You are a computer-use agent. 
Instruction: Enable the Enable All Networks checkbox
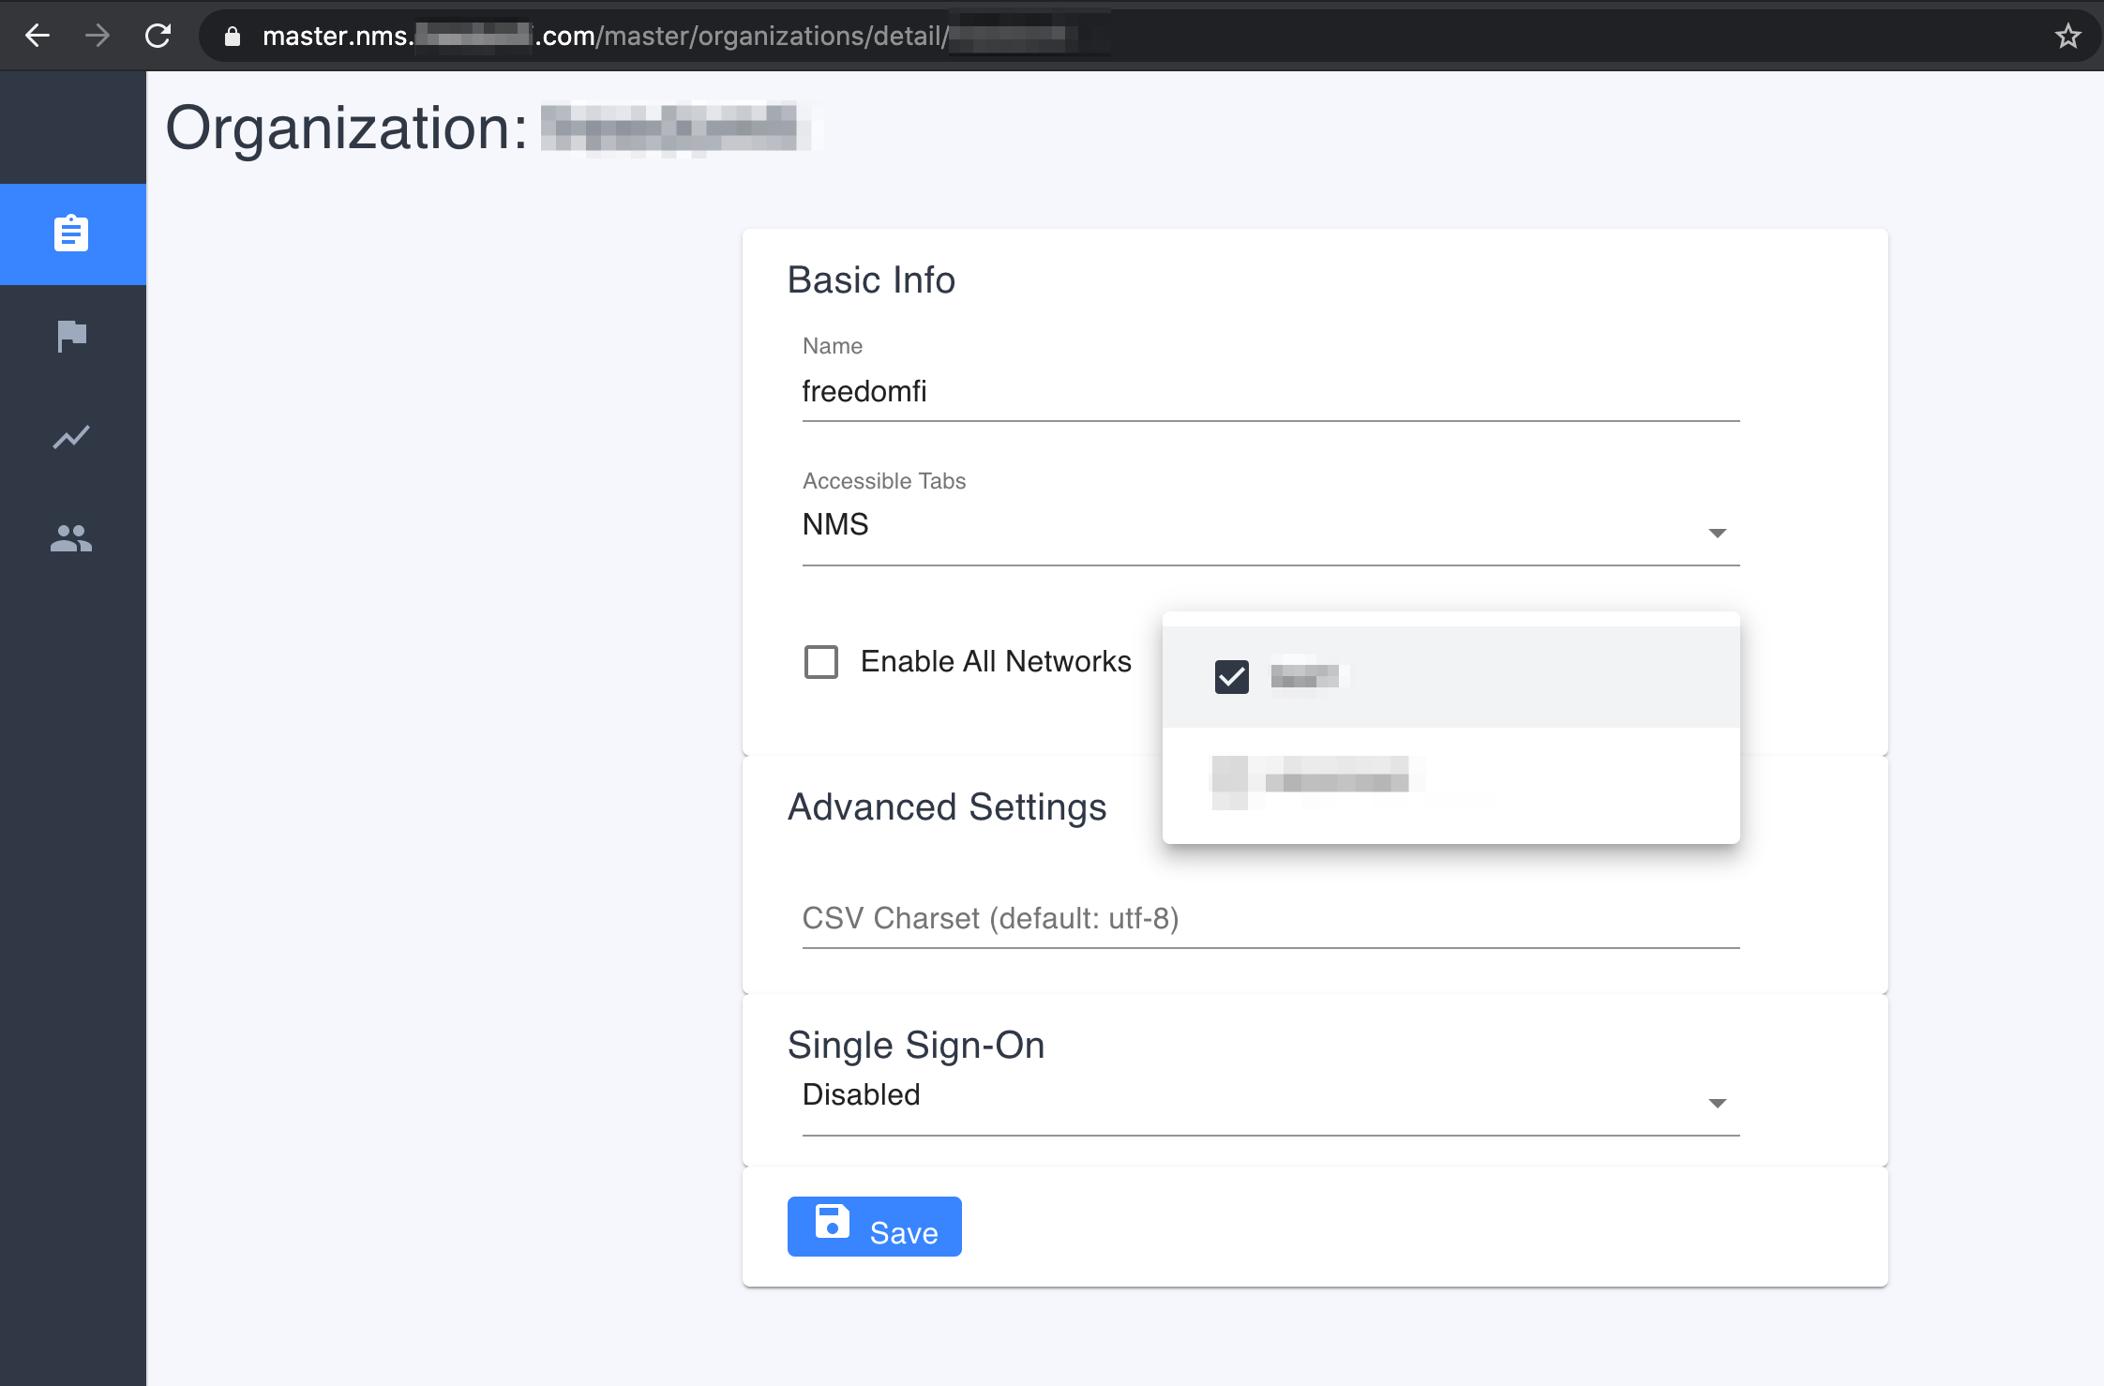[x=820, y=662]
